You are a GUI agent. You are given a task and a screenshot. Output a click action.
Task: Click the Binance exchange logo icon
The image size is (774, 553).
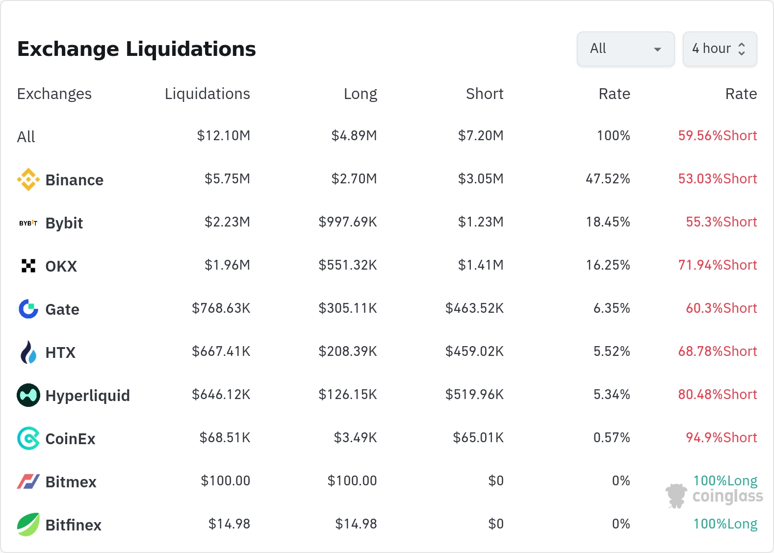click(x=28, y=179)
